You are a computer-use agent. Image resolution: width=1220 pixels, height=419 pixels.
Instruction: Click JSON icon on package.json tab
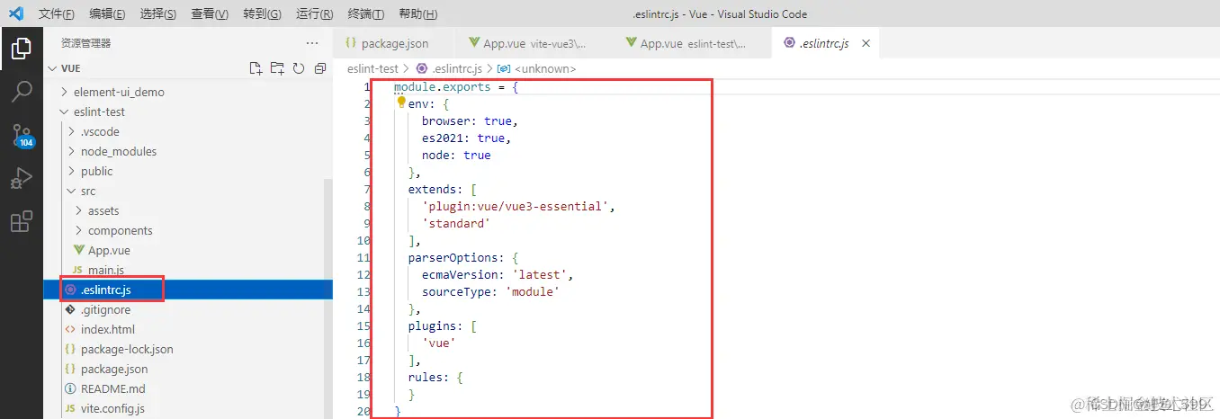coord(351,43)
